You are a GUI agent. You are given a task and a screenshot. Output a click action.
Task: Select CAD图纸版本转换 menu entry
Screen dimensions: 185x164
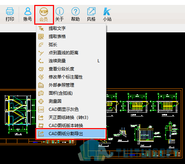click(x=71, y=126)
